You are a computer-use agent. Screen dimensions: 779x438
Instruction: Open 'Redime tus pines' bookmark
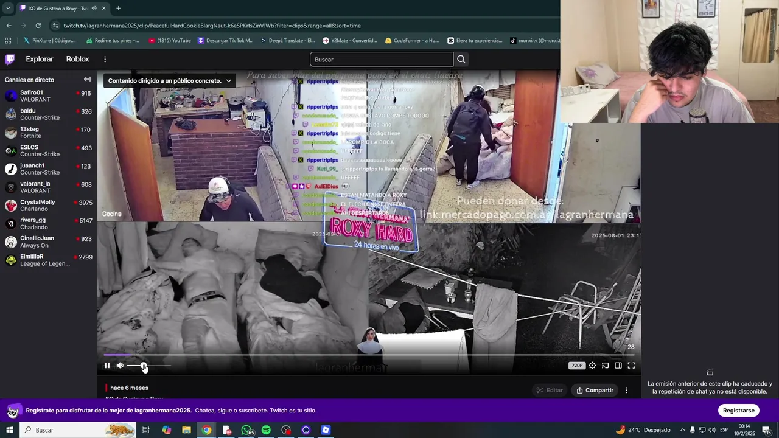pos(113,41)
